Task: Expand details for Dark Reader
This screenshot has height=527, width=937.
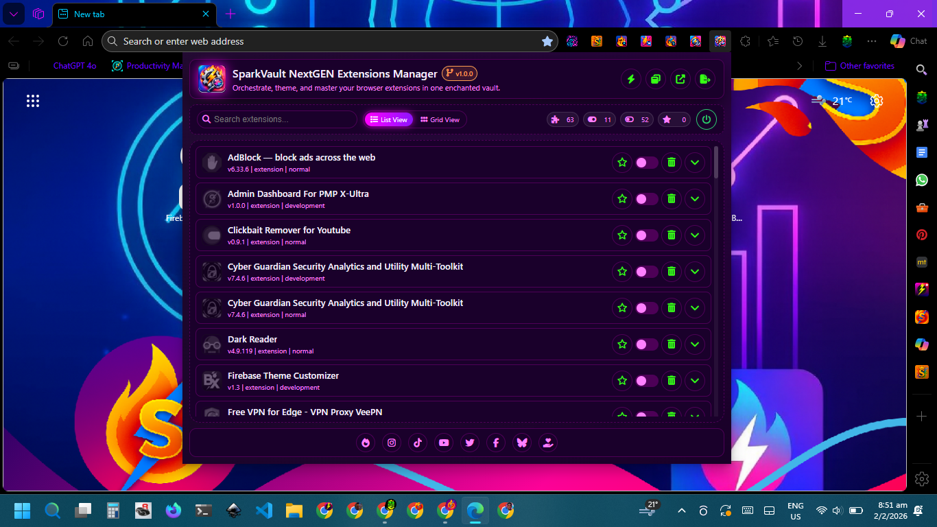Action: point(695,344)
